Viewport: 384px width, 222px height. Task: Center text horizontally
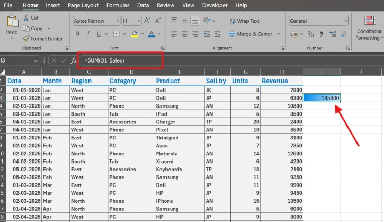click(185, 34)
